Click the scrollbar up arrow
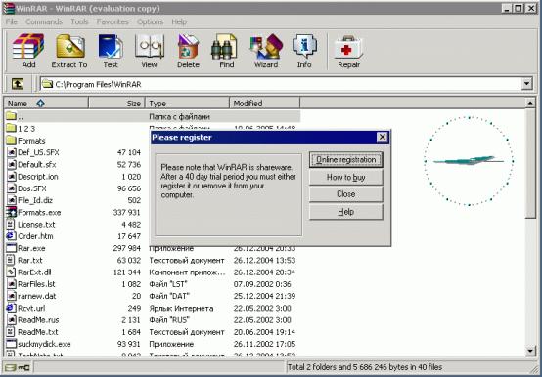 pyautogui.click(x=530, y=104)
